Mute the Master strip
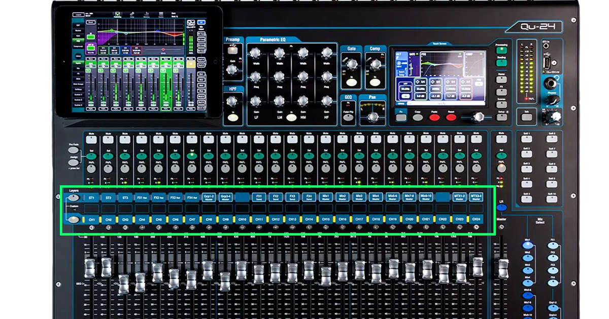The width and height of the screenshot is (609, 319). pos(501,140)
